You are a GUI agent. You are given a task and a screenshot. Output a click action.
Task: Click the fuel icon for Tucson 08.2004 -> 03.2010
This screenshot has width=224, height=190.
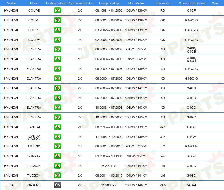point(58,175)
